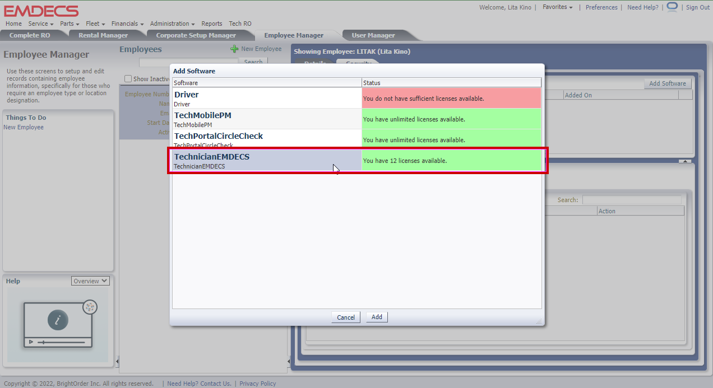The image size is (713, 388).
Task: Select the TechPortalCircleCheck software row
Action: click(x=357, y=139)
